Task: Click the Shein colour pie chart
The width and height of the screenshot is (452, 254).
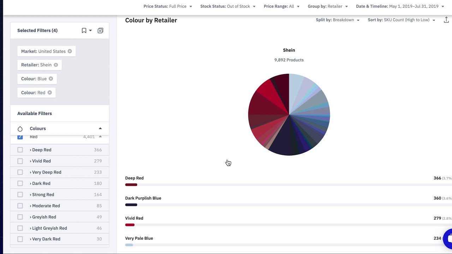Action: (289, 115)
